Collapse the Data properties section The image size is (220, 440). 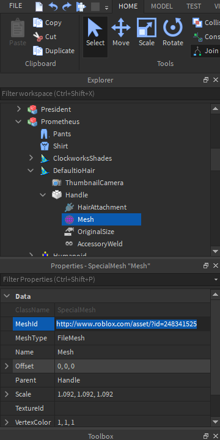7,296
